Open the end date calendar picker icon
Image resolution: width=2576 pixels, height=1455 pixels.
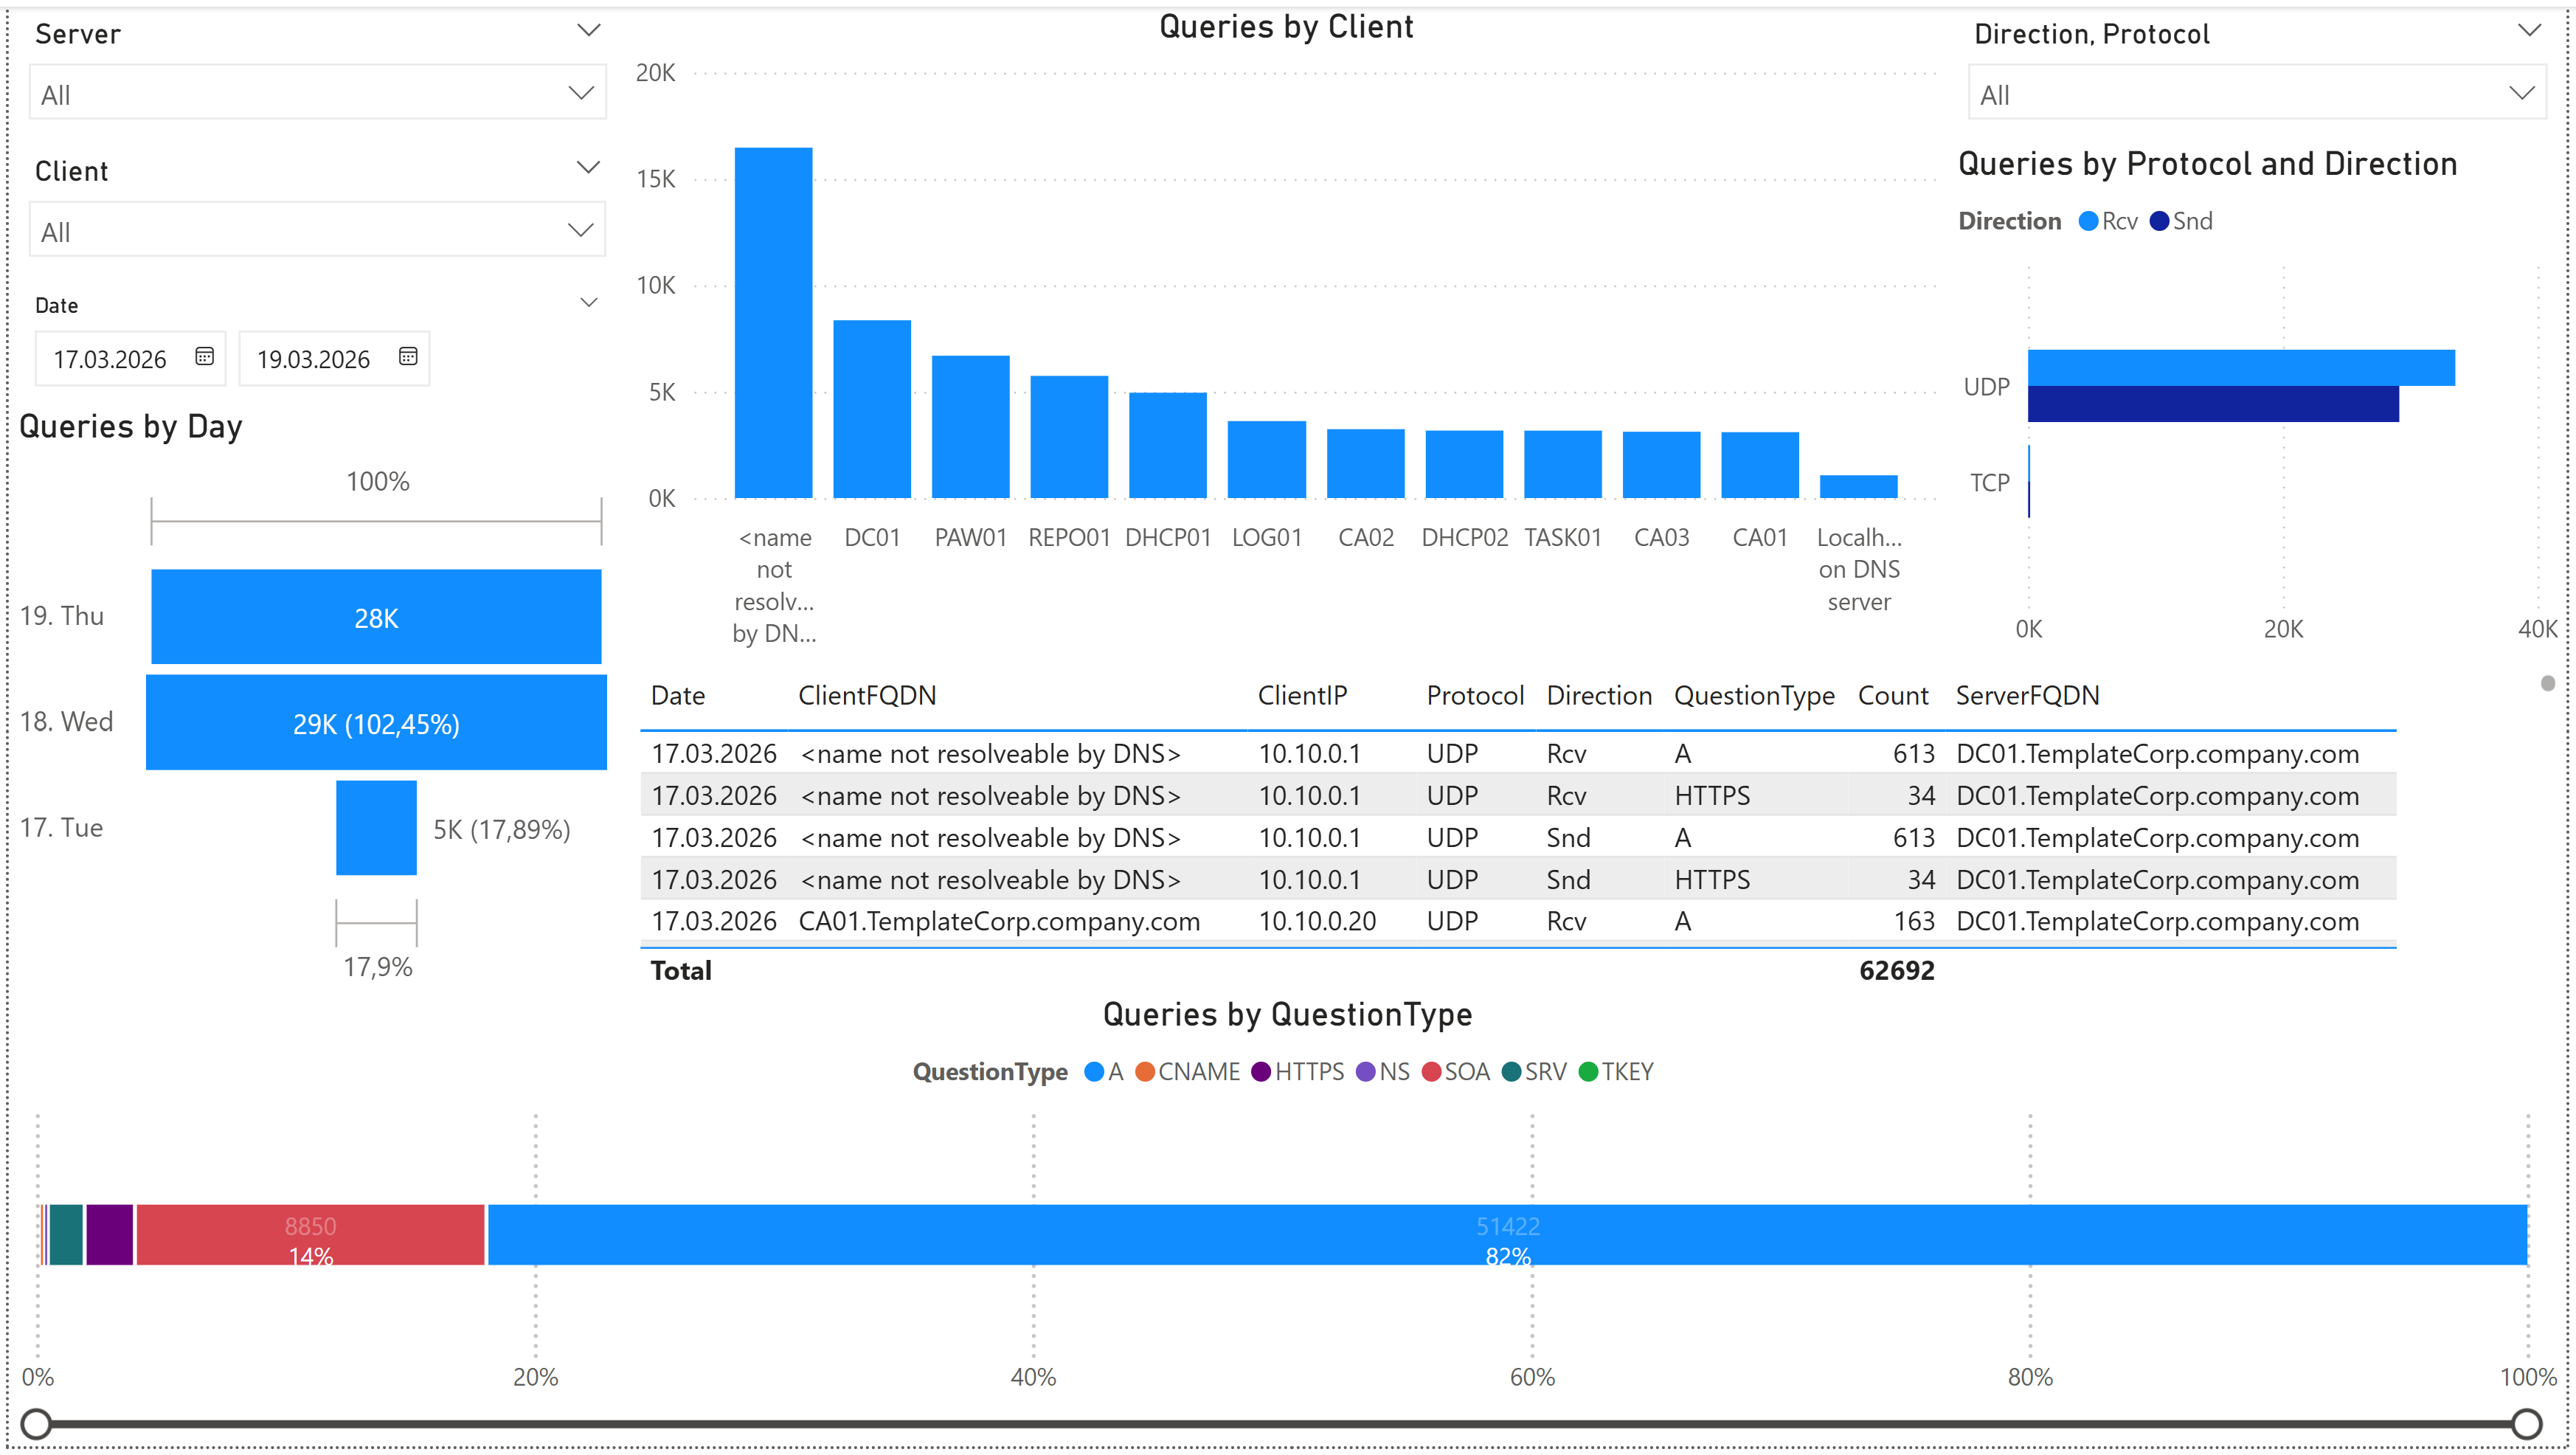coord(408,357)
